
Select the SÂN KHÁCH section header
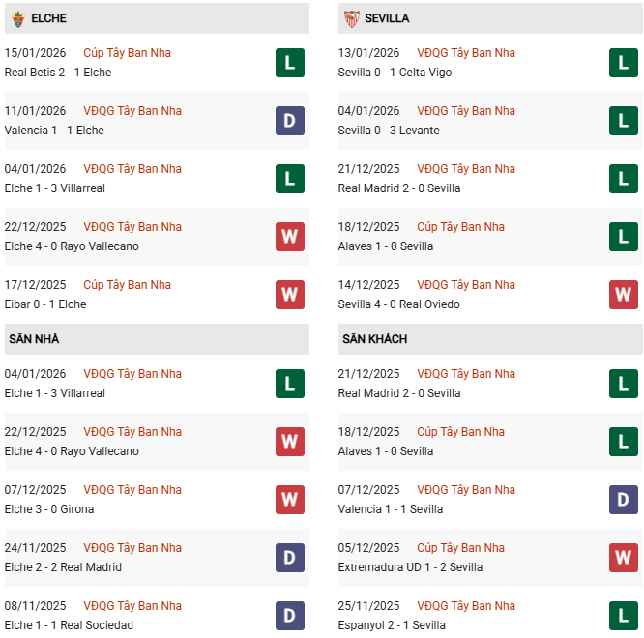coord(374,339)
